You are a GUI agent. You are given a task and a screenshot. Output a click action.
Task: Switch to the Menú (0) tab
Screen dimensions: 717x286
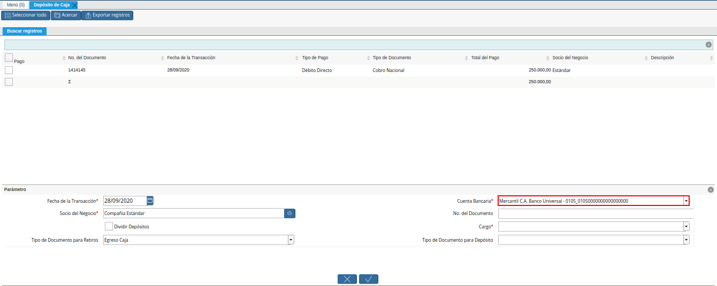pos(16,5)
